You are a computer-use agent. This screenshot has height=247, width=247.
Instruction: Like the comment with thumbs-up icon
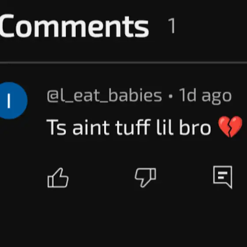pyautogui.click(x=58, y=178)
